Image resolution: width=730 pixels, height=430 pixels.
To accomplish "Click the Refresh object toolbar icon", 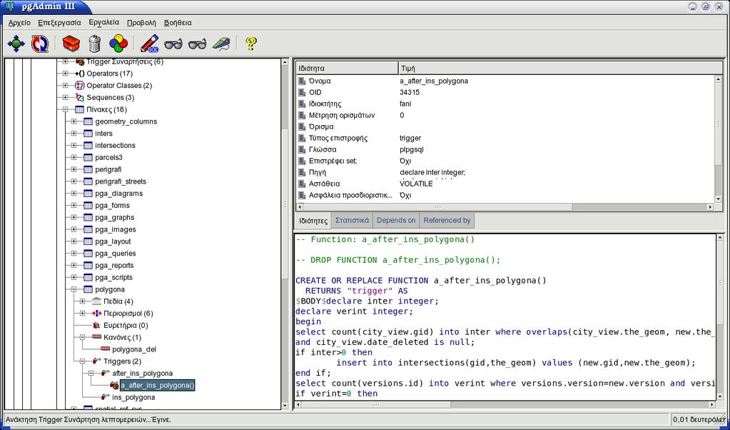I will pos(39,44).
